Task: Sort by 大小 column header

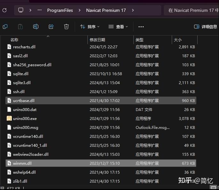Action: coord(177,40)
